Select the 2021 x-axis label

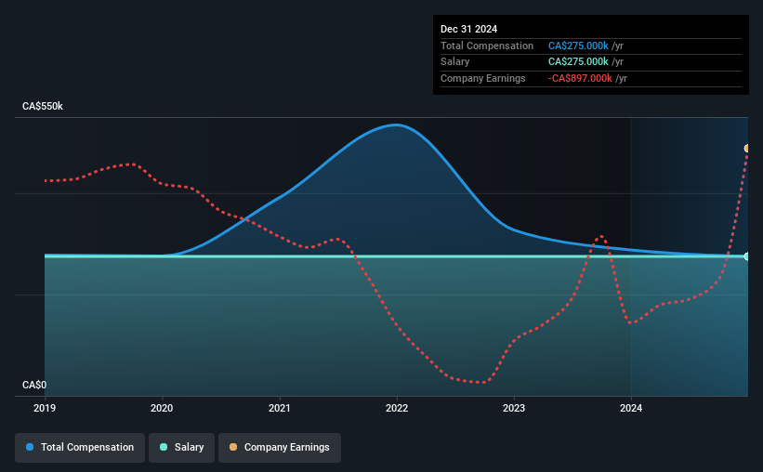coord(280,408)
